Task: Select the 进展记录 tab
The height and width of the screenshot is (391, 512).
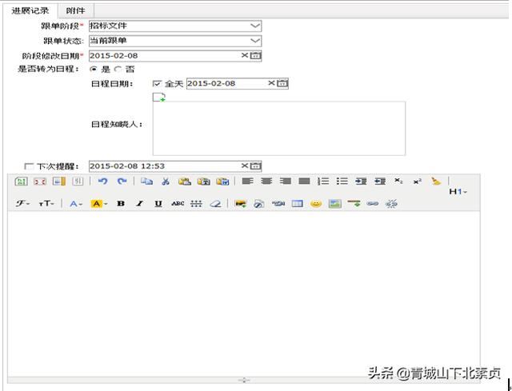Action: click(x=30, y=10)
